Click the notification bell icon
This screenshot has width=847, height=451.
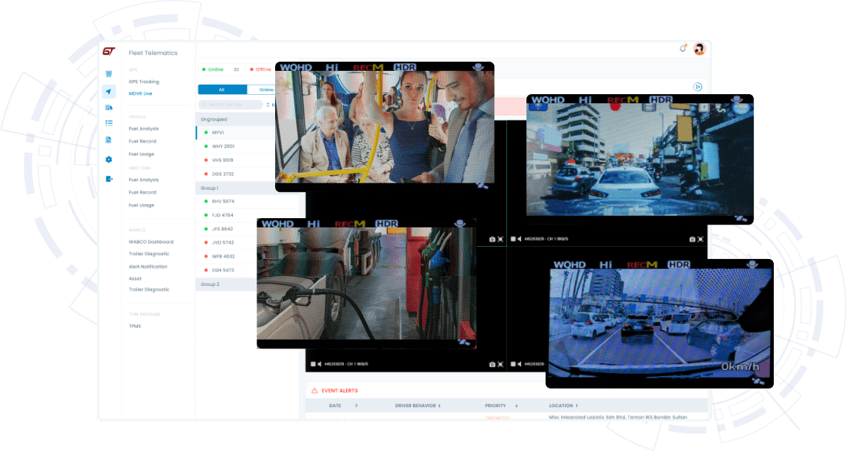[683, 49]
